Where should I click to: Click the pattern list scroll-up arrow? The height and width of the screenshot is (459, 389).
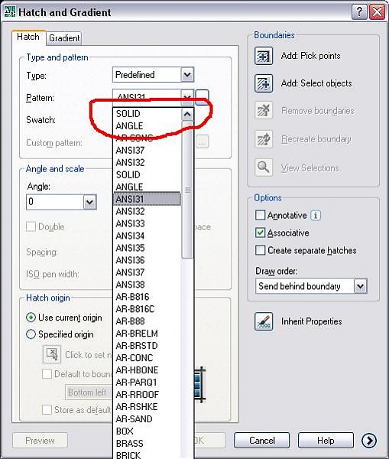tap(187, 114)
